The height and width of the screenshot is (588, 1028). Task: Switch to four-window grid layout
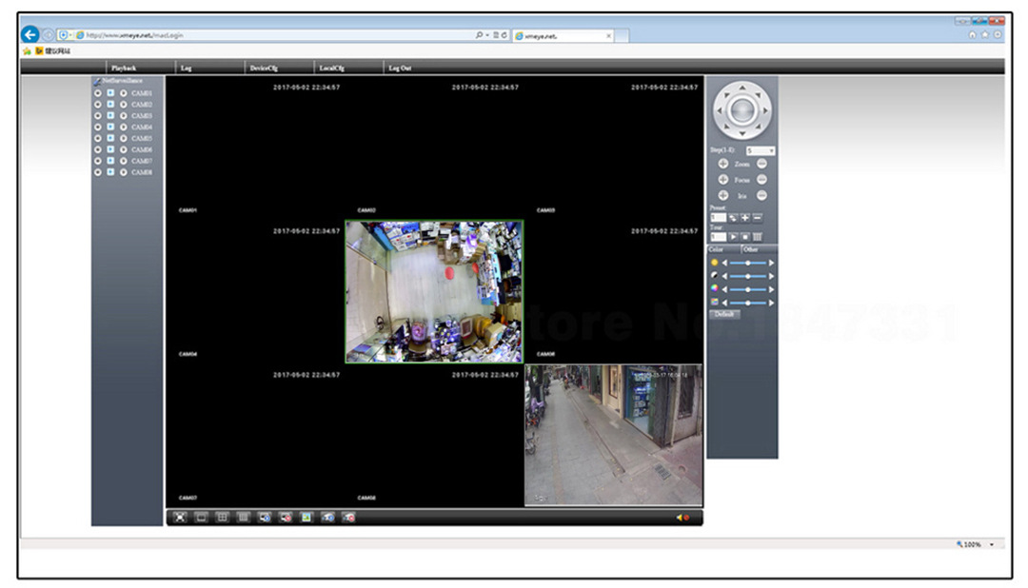[222, 518]
